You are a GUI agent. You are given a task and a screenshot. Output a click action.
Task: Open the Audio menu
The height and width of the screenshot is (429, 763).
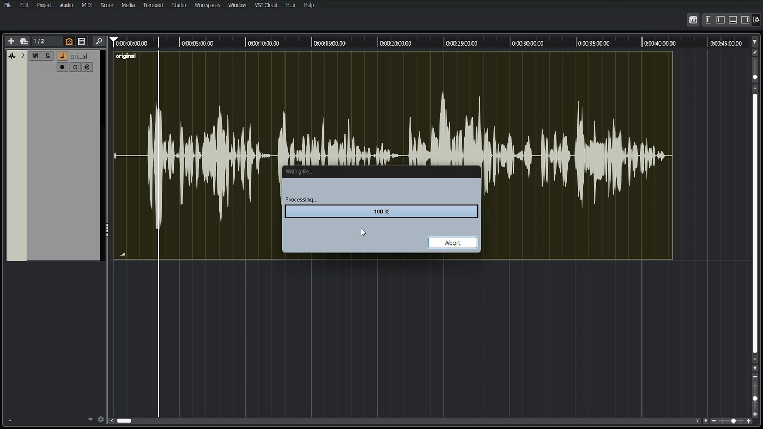point(66,5)
